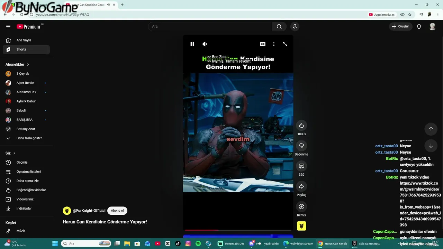Remix this Short
Image resolution: width=443 pixels, height=249 pixels.
tap(301, 206)
